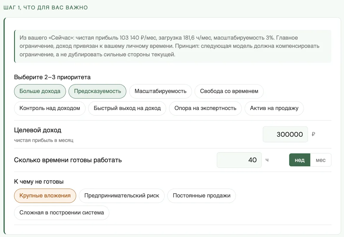Select the «Актив на продажу» chip
This screenshot has width=344, height=237.
point(274,108)
